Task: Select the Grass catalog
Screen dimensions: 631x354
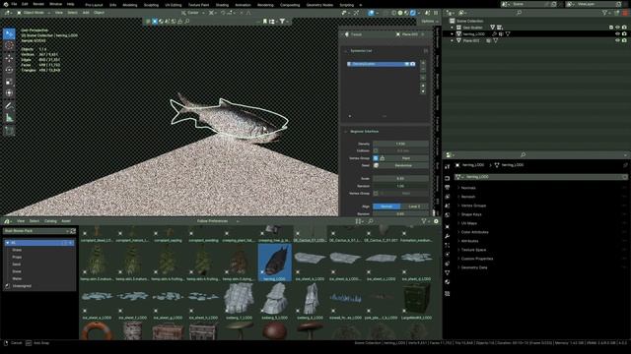Action: [x=17, y=250]
